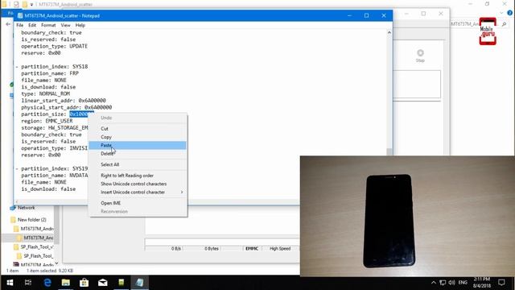The width and height of the screenshot is (515, 290).
Task: Click the Notepad horizontal scroll left arrow
Action: coord(17,201)
